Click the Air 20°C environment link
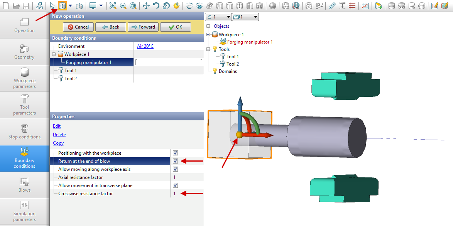This screenshot has height=226, width=453. [x=145, y=46]
